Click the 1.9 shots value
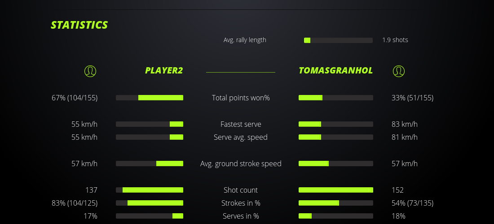This screenshot has width=494, height=224. (395, 40)
